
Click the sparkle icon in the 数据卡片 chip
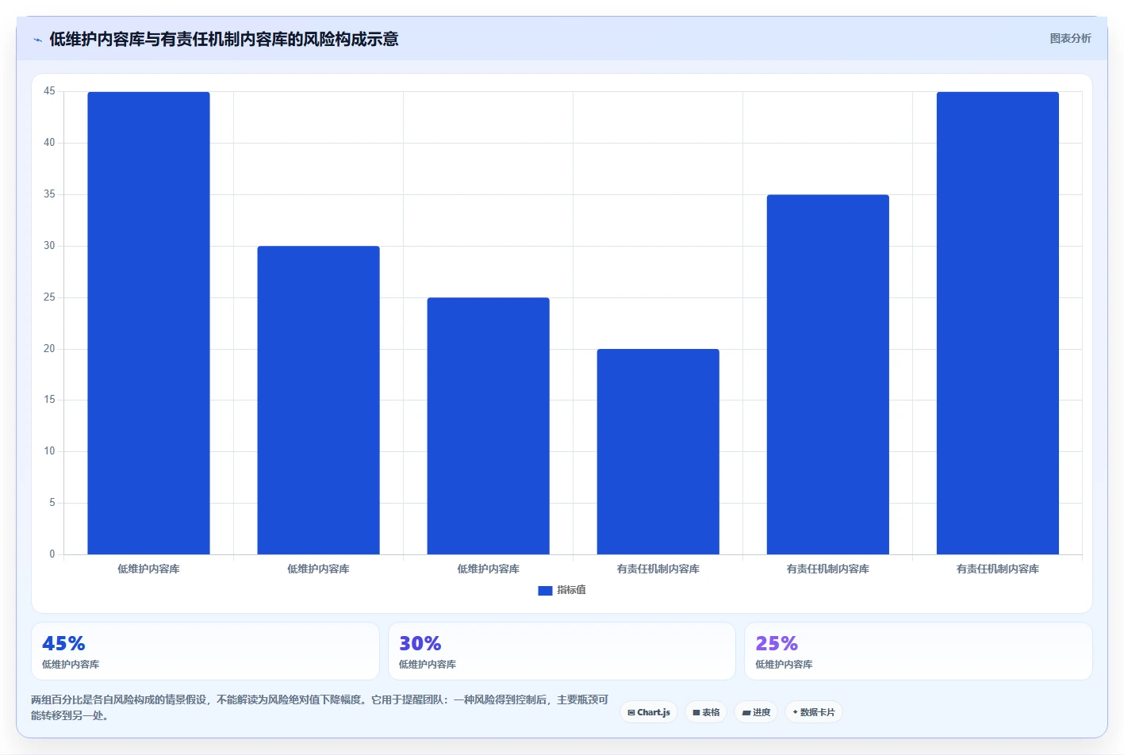(795, 712)
